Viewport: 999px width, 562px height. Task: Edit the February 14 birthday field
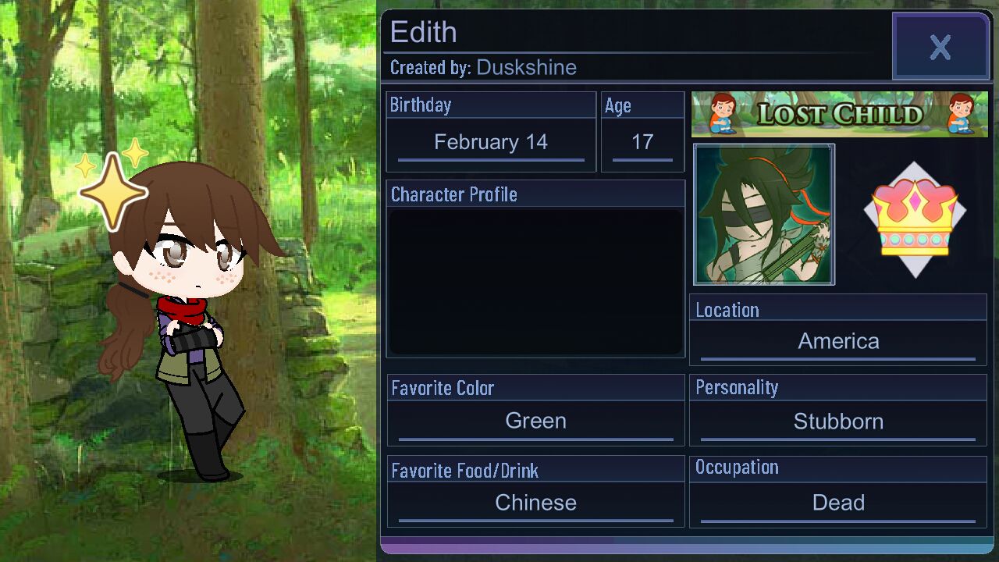click(x=491, y=143)
